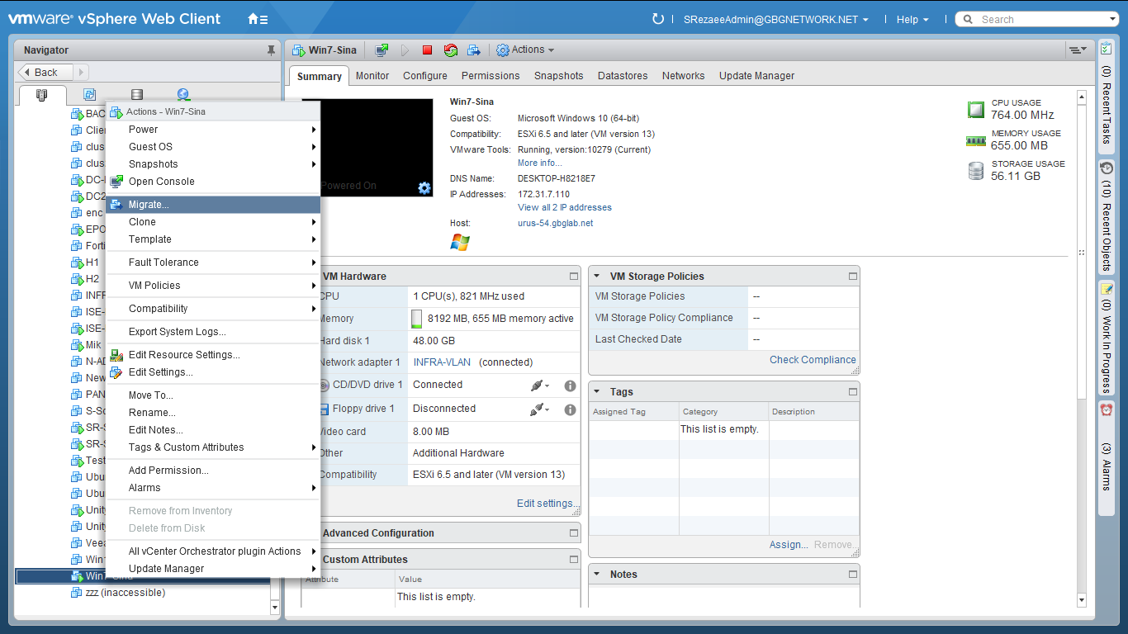Expand the Clone submenu

coord(213,222)
